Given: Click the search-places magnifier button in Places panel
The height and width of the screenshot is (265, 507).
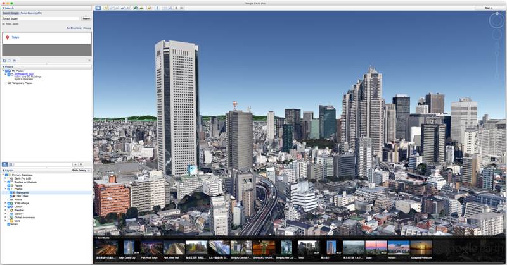Looking at the screenshot, I should click(x=5, y=164).
